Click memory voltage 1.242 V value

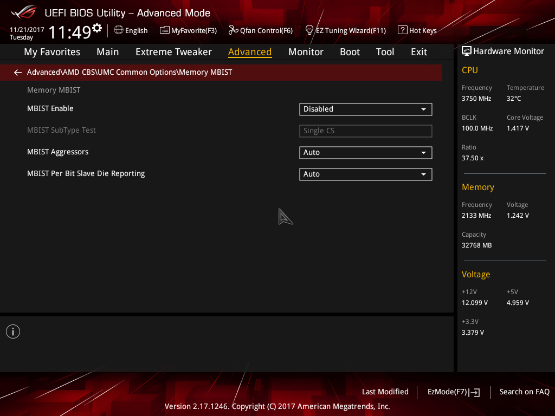point(518,216)
